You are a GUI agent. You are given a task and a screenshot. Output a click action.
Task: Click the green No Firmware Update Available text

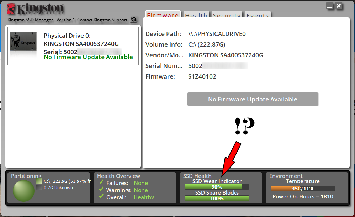pyautogui.click(x=88, y=57)
